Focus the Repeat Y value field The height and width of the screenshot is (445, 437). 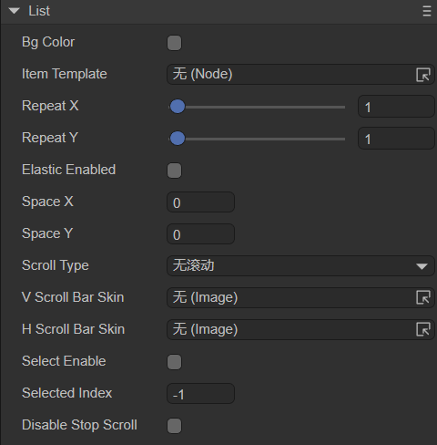[x=396, y=139]
